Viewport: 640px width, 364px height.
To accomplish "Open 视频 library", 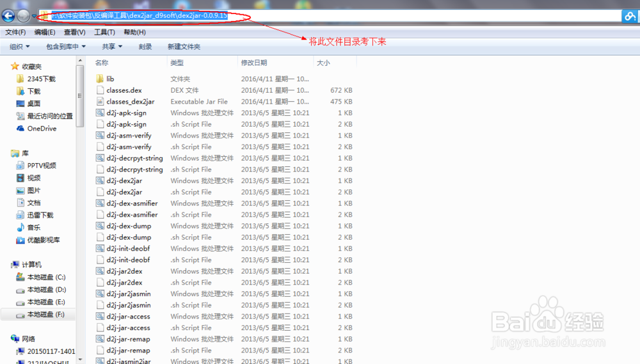I will tap(29, 178).
